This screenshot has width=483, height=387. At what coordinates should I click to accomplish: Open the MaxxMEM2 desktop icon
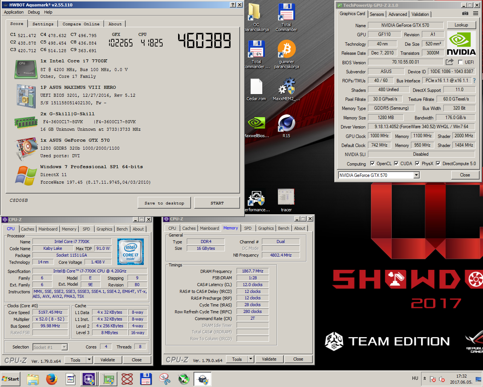pyautogui.click(x=286, y=90)
